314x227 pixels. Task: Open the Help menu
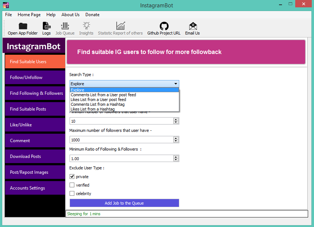coord(51,15)
